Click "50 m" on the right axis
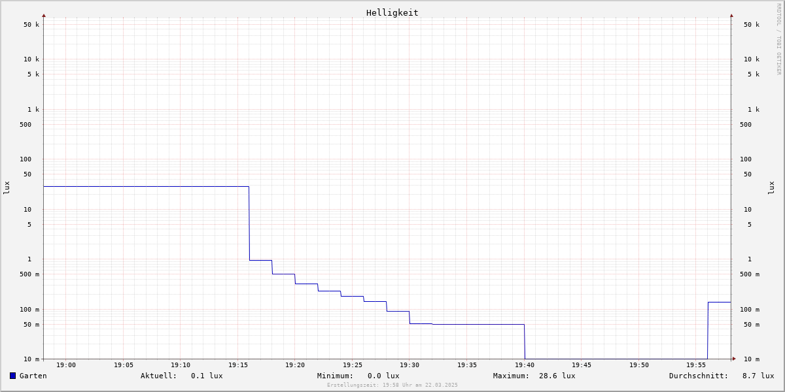 [752, 325]
